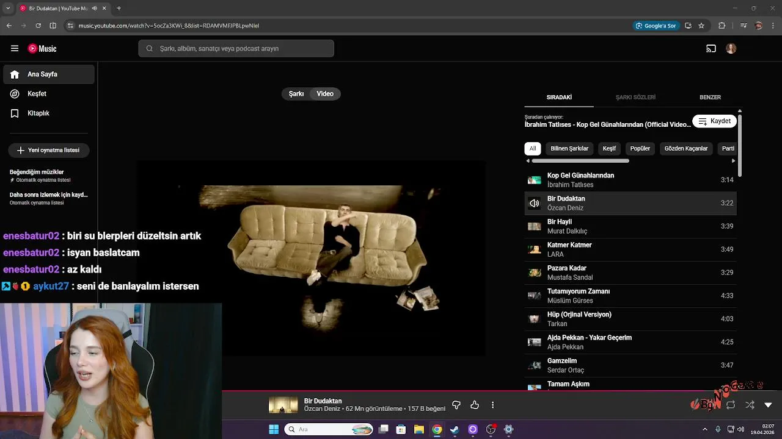Image resolution: width=782 pixels, height=439 pixels.
Task: Click the Cast to device icon
Action: point(711,49)
